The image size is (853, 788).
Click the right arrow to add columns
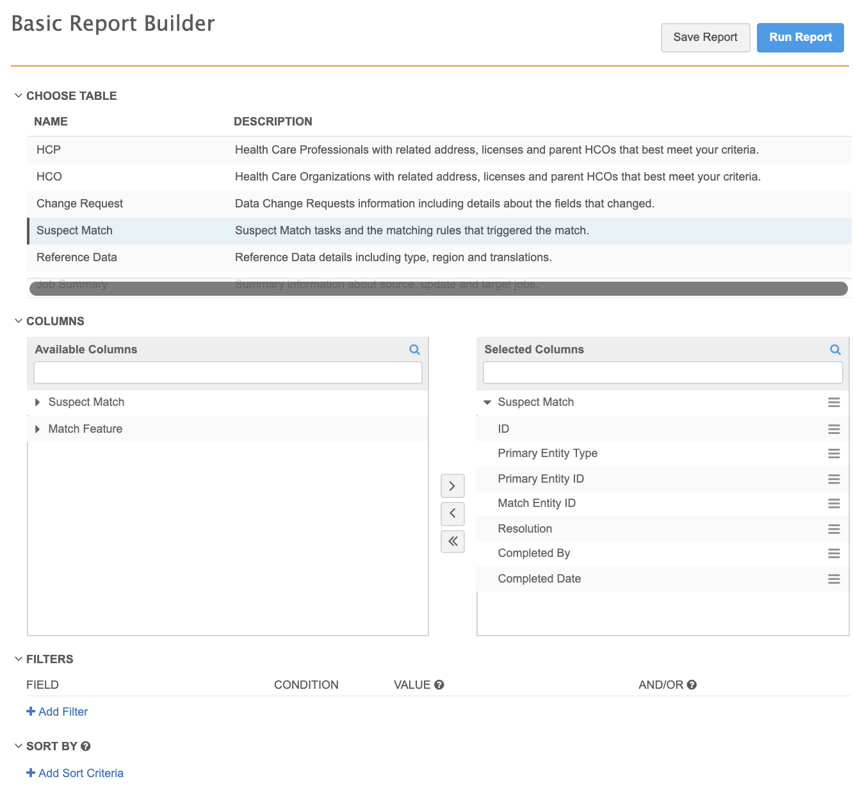click(x=452, y=486)
